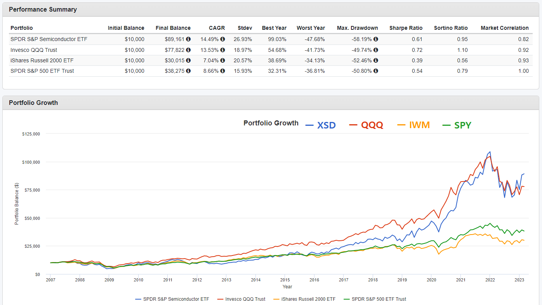Click info icon beside $89,161 final balance
The height and width of the screenshot is (305, 542).
point(188,39)
